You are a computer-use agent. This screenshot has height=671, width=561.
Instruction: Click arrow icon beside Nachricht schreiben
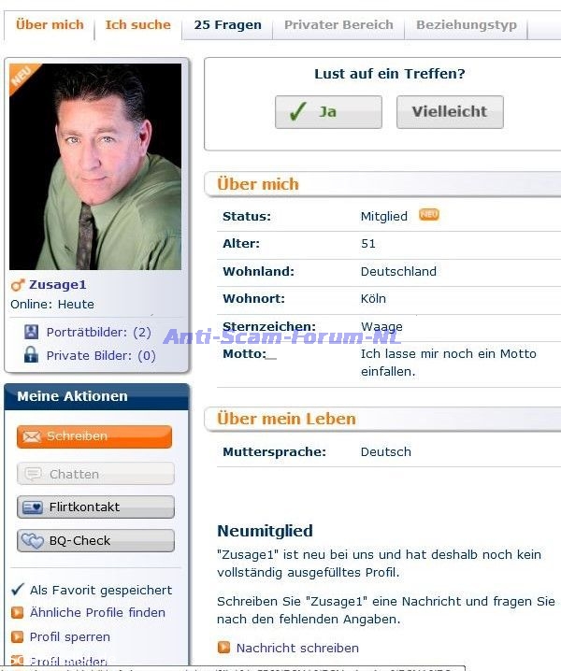click(x=223, y=648)
